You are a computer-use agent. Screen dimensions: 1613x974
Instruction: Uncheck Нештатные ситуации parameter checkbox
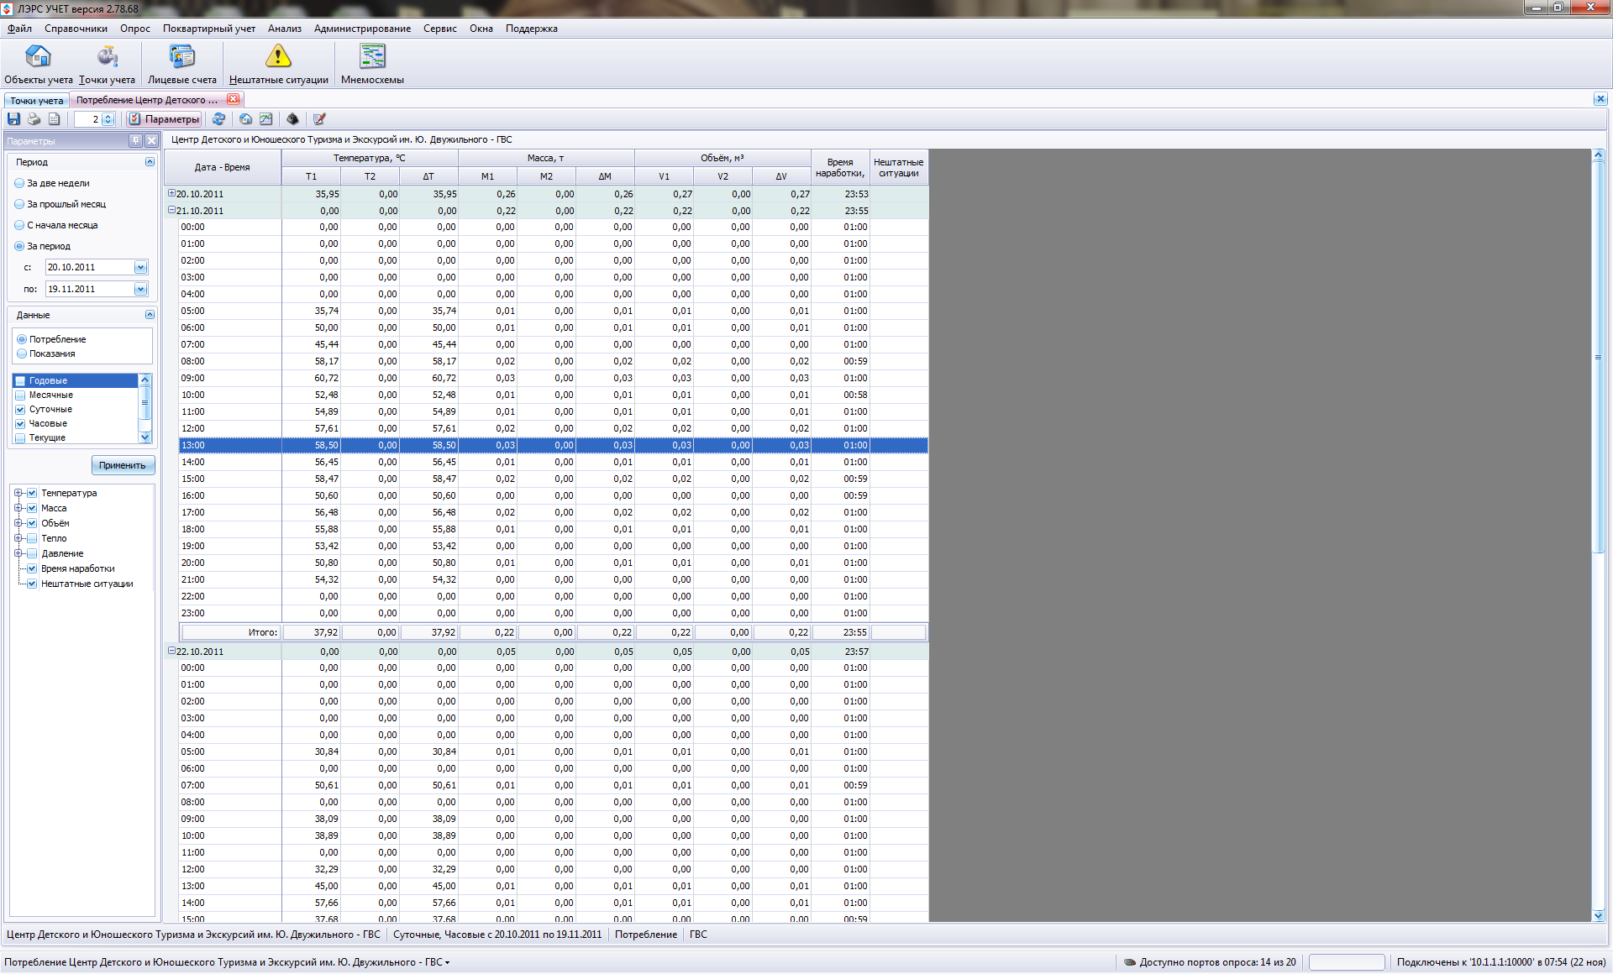point(32,584)
